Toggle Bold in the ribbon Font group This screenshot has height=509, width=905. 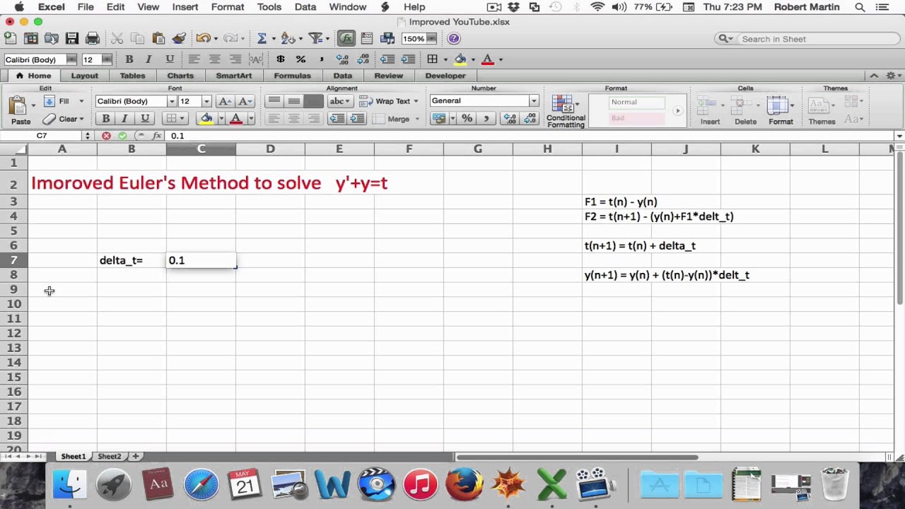(x=105, y=119)
